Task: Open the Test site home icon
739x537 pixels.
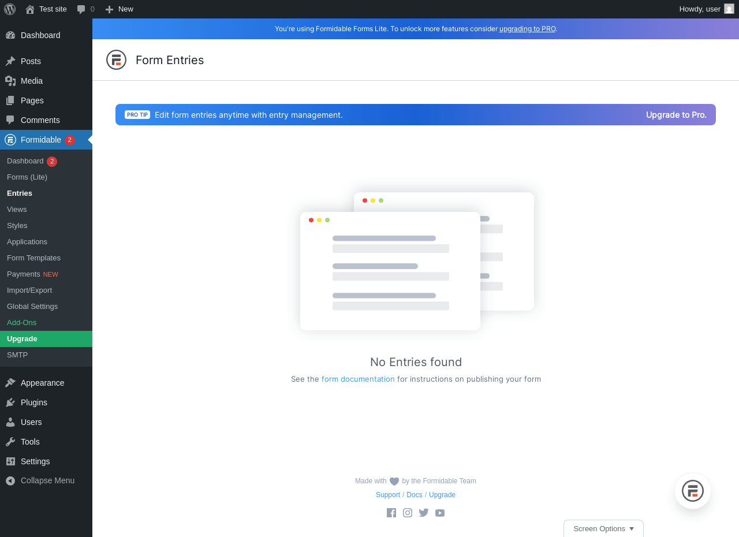Action: (x=30, y=9)
